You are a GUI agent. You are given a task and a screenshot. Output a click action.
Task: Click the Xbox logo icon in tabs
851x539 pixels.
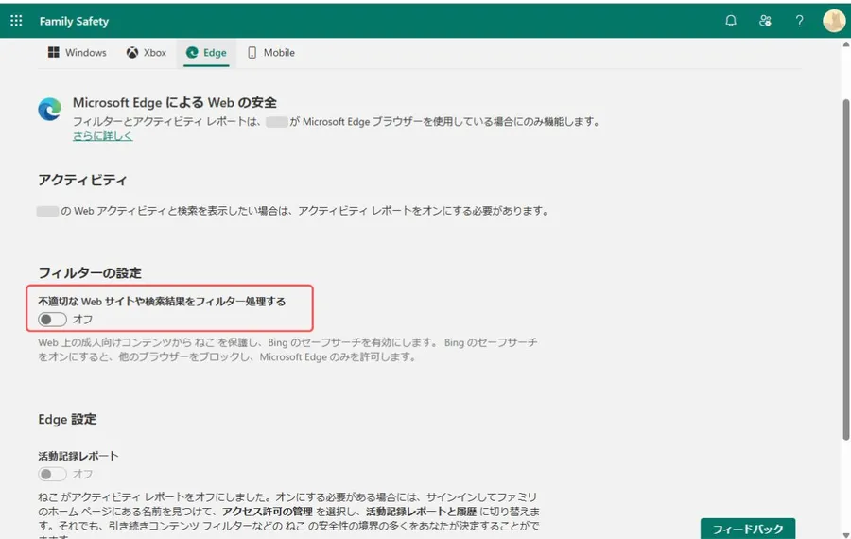click(132, 53)
